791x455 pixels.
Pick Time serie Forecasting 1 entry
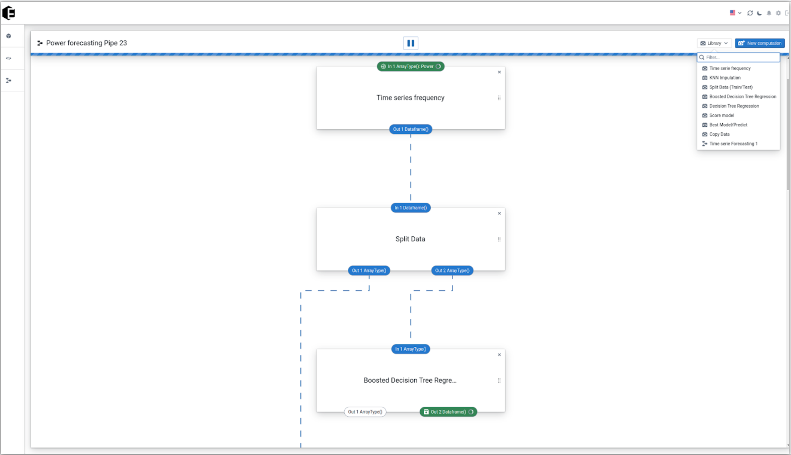[733, 144]
